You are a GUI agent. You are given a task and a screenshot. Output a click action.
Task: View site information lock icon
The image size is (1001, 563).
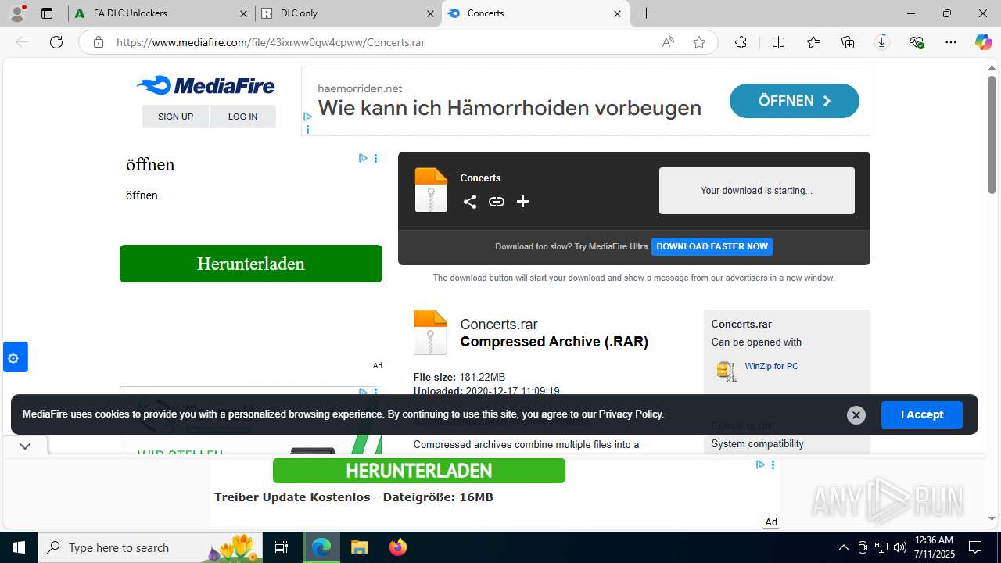point(99,42)
